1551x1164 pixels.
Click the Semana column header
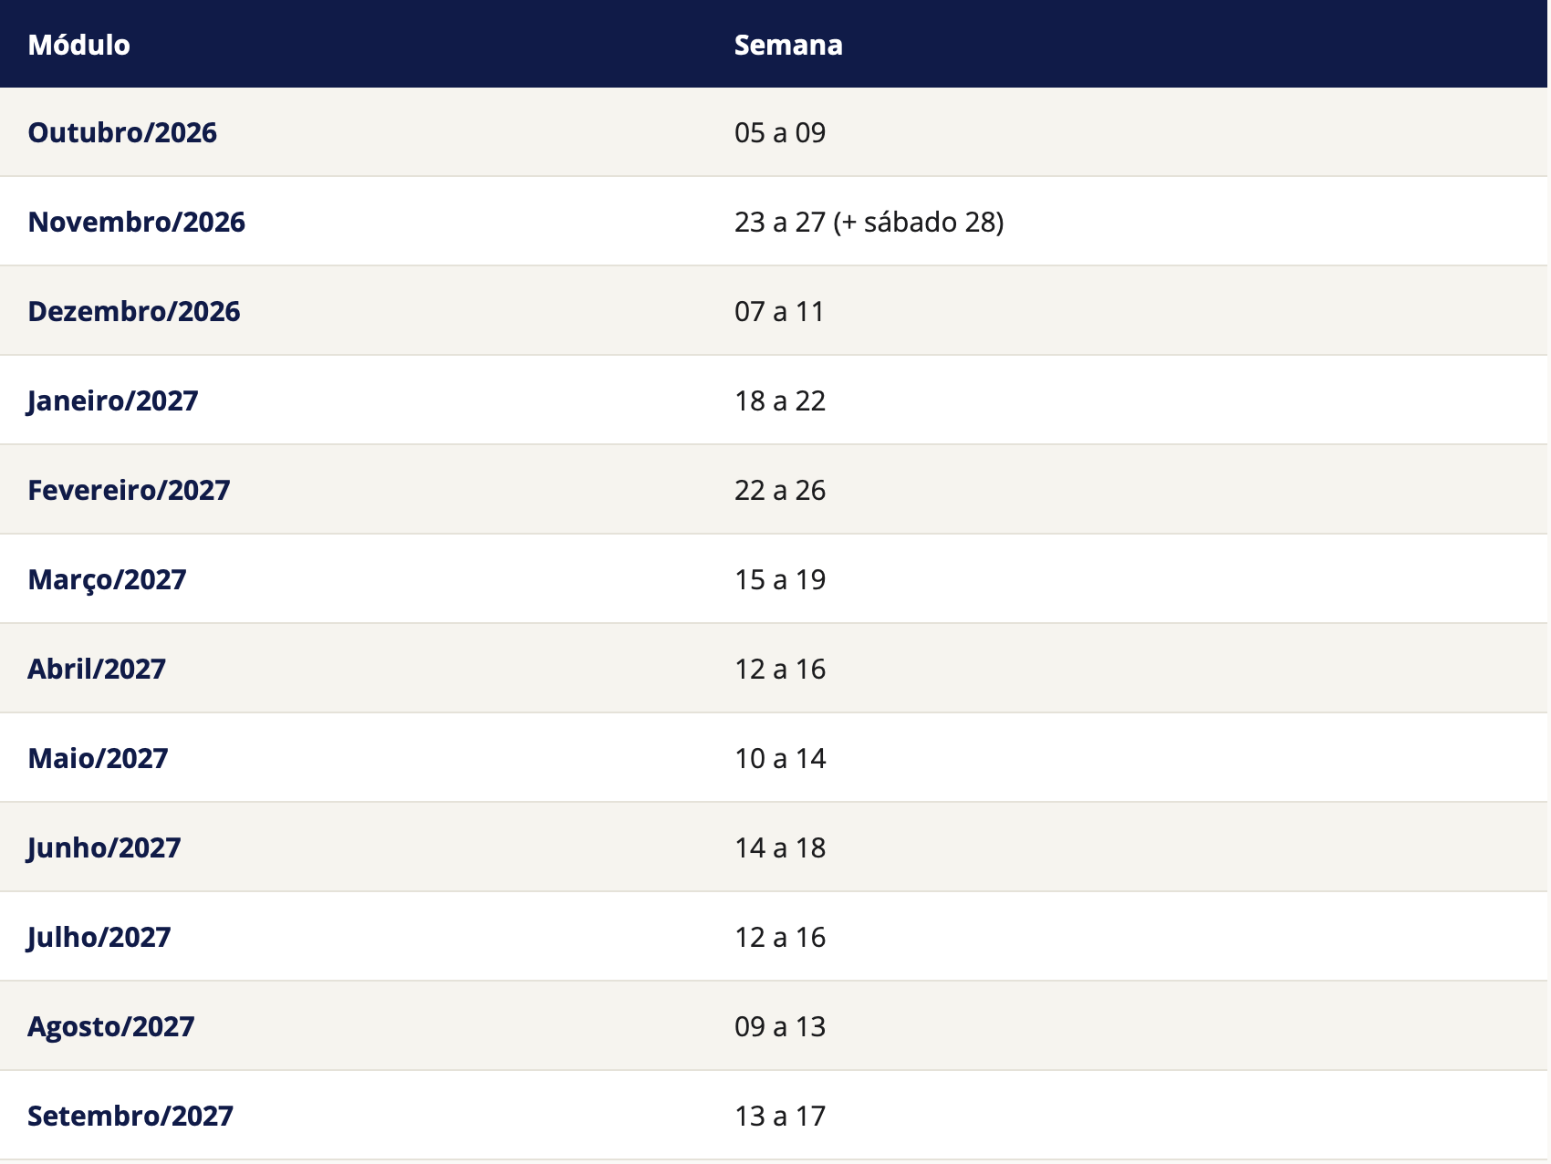(x=788, y=45)
